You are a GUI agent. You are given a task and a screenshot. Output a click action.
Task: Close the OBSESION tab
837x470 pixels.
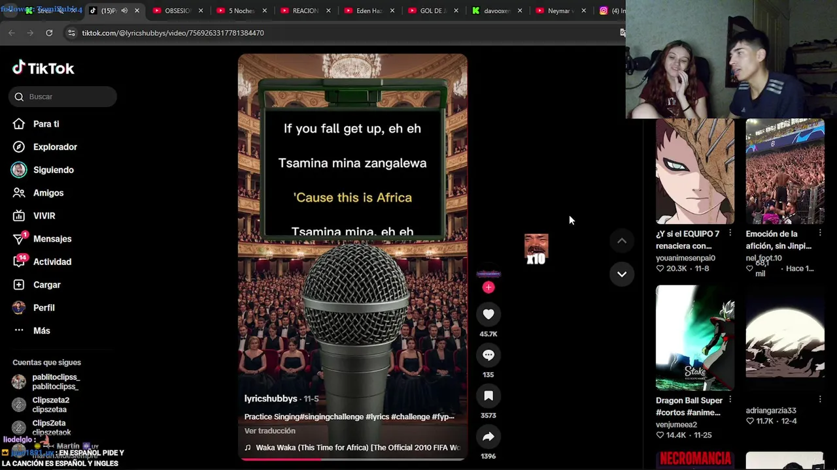coord(201,10)
